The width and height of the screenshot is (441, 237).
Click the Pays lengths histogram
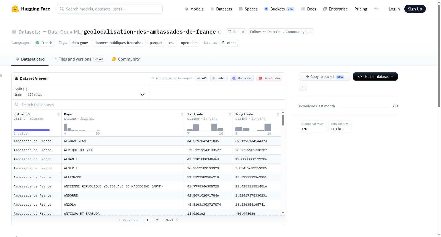pyautogui.click(x=82, y=127)
